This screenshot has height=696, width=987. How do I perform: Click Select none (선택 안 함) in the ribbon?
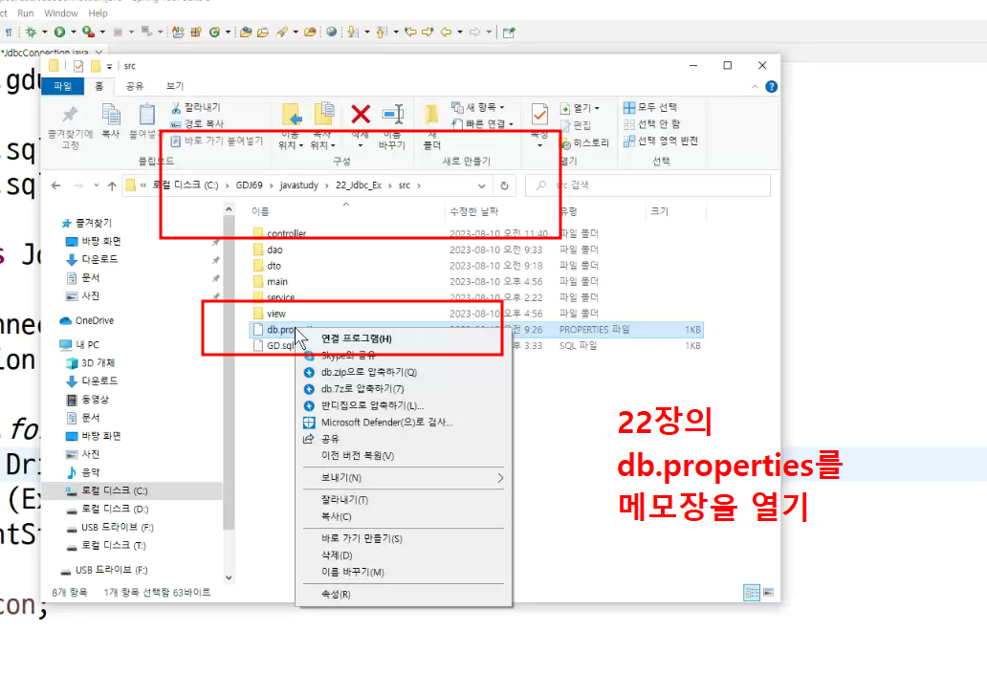click(651, 124)
